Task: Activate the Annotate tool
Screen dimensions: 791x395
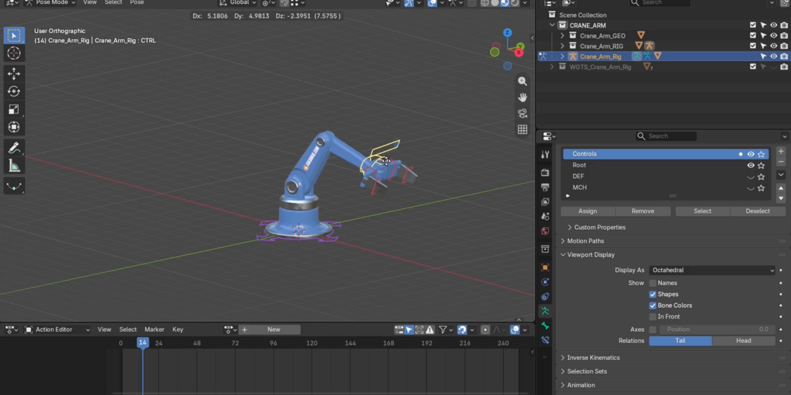Action: coord(14,147)
